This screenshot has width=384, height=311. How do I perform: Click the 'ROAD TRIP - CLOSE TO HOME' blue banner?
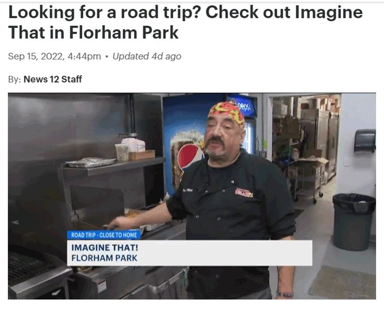pos(104,235)
